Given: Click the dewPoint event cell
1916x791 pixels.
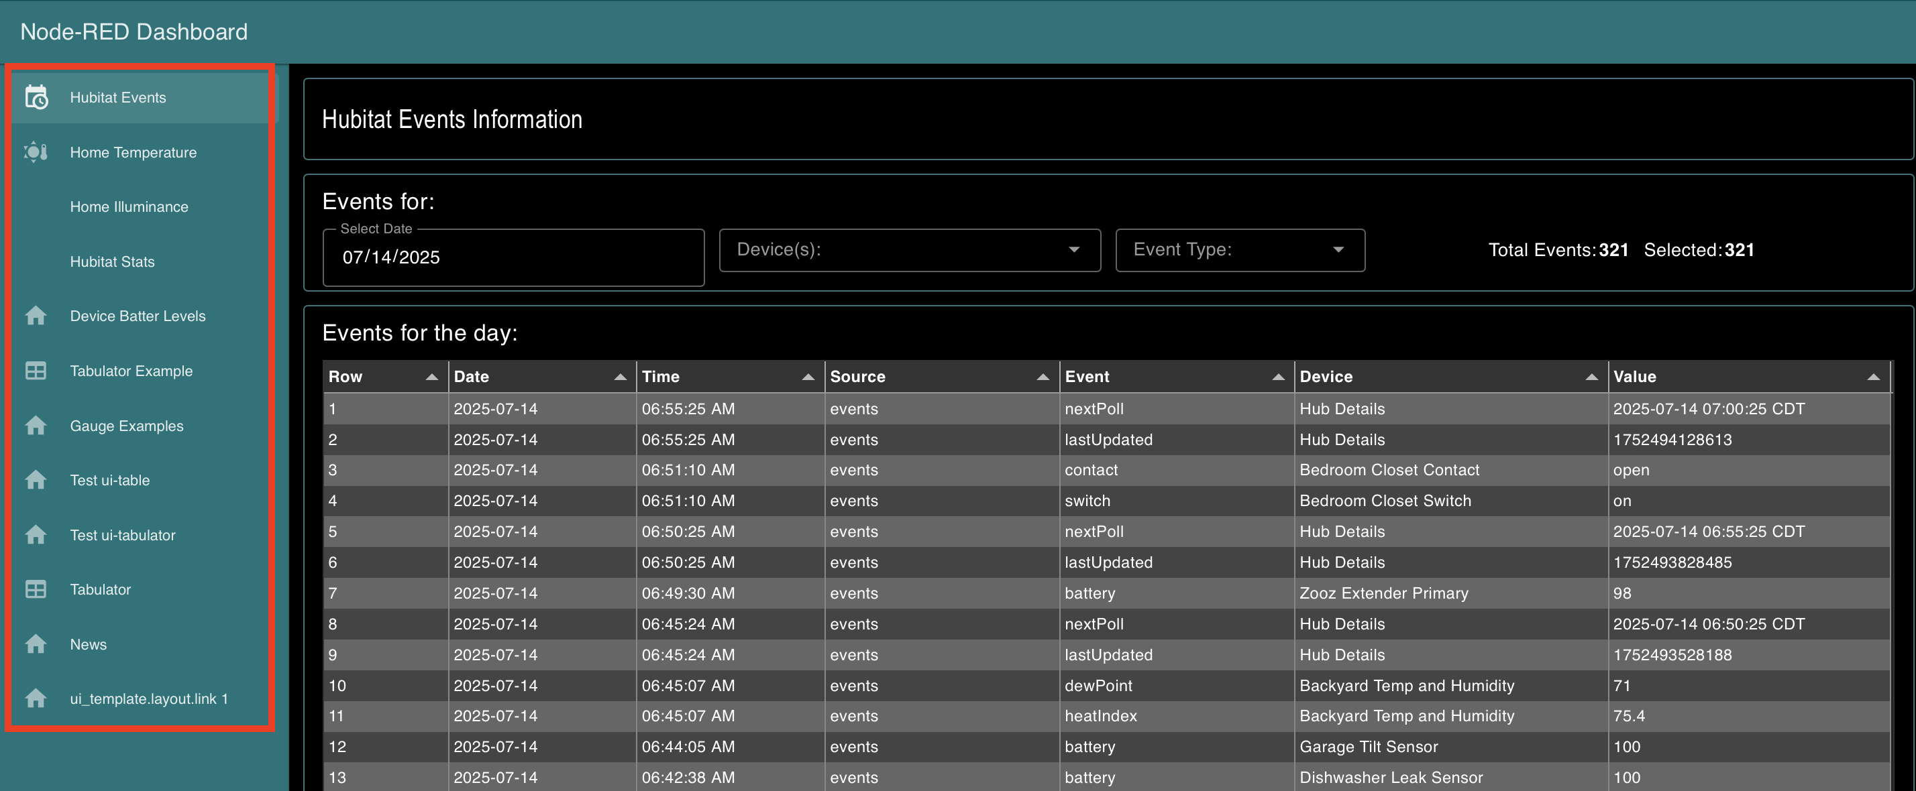Looking at the screenshot, I should pos(1177,686).
